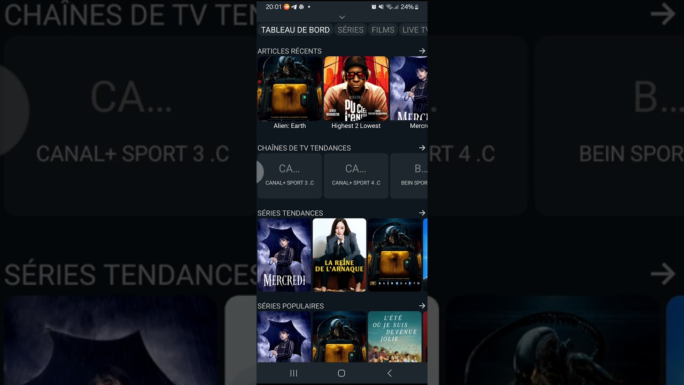
Task: Click the SÉRIES POPULAIRES heading
Action: click(x=291, y=306)
